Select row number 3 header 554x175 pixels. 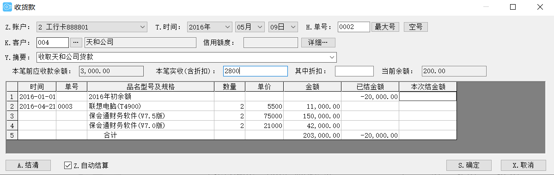pyautogui.click(x=12, y=116)
